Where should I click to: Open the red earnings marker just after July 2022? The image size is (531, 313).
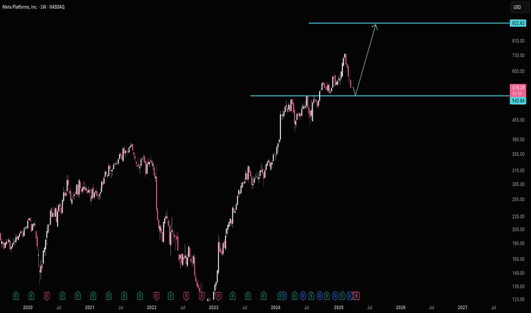pos(186,296)
